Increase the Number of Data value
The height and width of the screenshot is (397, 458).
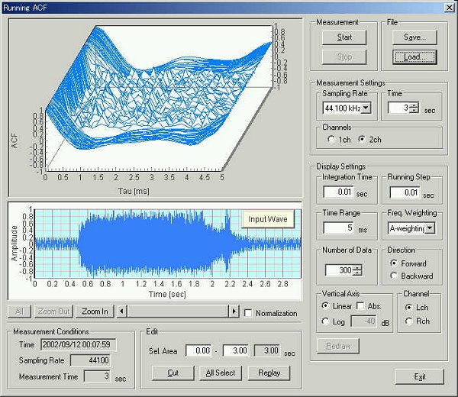click(x=357, y=267)
